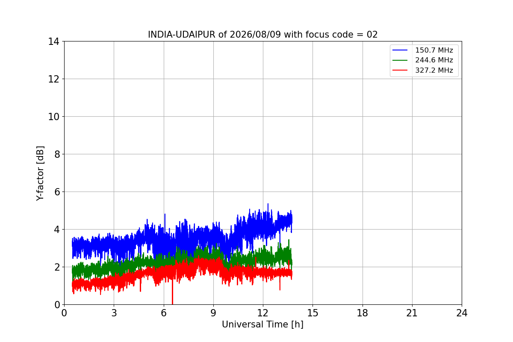
Task: Select the 150.7 MHz legend label
Action: click(x=434, y=50)
